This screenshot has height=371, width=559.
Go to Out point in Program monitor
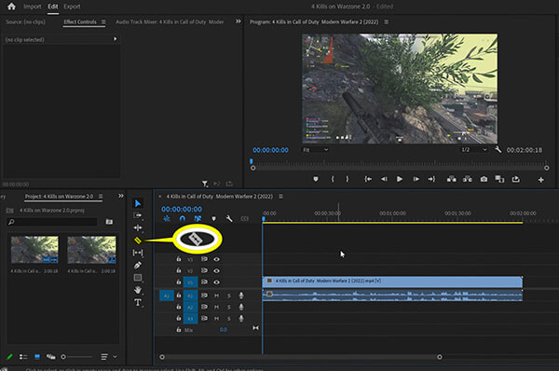pos(431,179)
